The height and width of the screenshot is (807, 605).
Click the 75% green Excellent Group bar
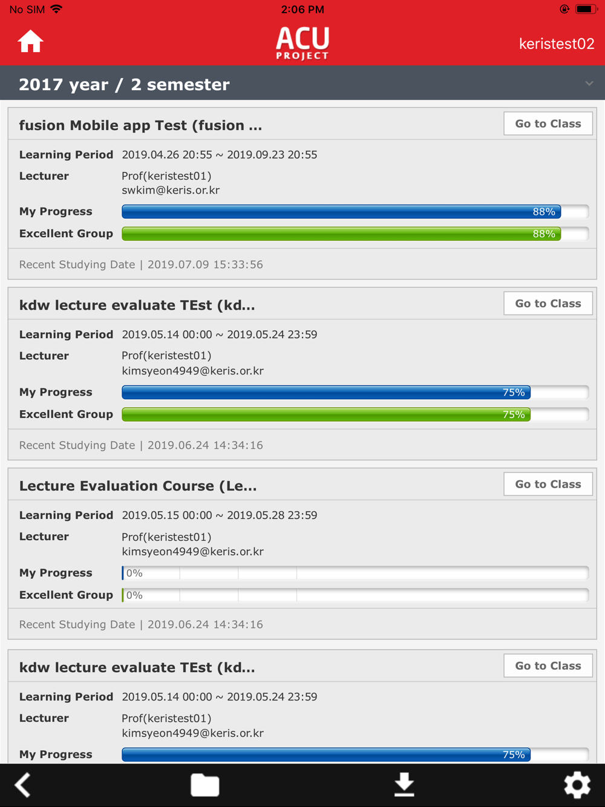click(x=355, y=414)
